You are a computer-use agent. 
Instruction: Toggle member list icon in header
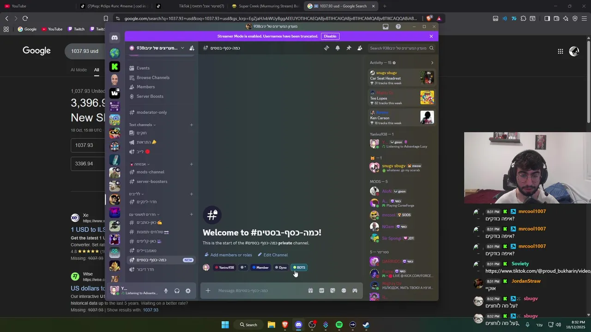360,48
